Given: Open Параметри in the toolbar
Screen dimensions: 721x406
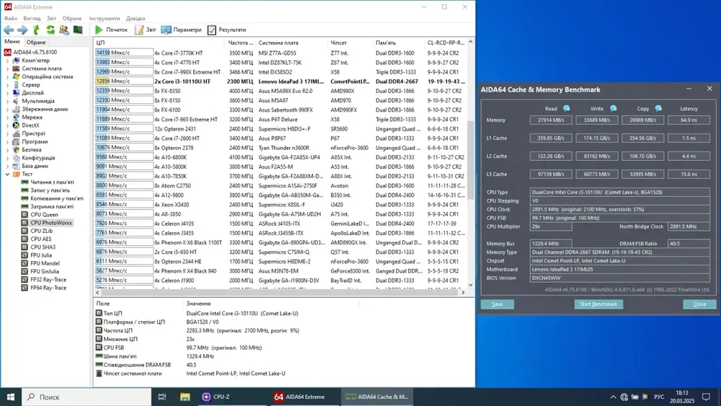Looking at the screenshot, I should pos(182,30).
